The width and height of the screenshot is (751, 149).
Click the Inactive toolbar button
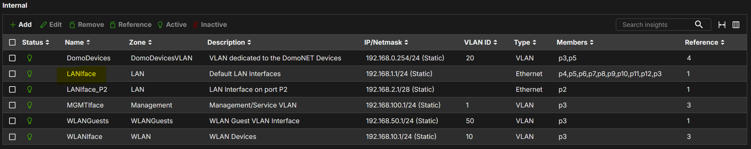(x=210, y=25)
